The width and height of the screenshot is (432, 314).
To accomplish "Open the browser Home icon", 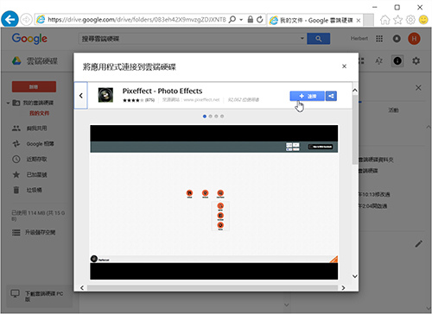I will (x=384, y=20).
